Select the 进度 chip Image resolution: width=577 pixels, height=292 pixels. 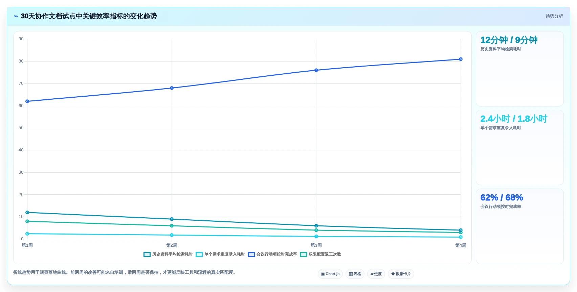pos(376,274)
